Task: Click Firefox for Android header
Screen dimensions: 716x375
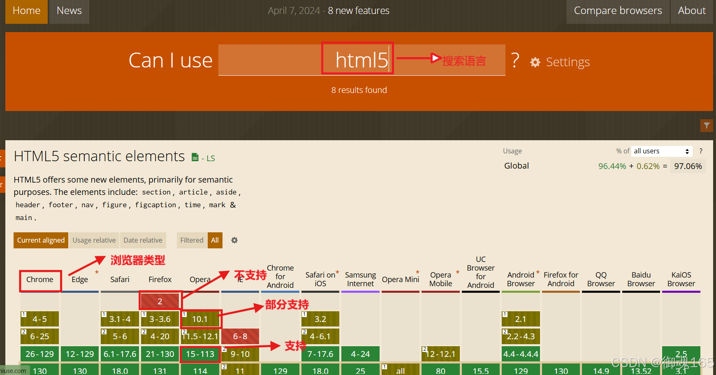Action: [x=561, y=279]
